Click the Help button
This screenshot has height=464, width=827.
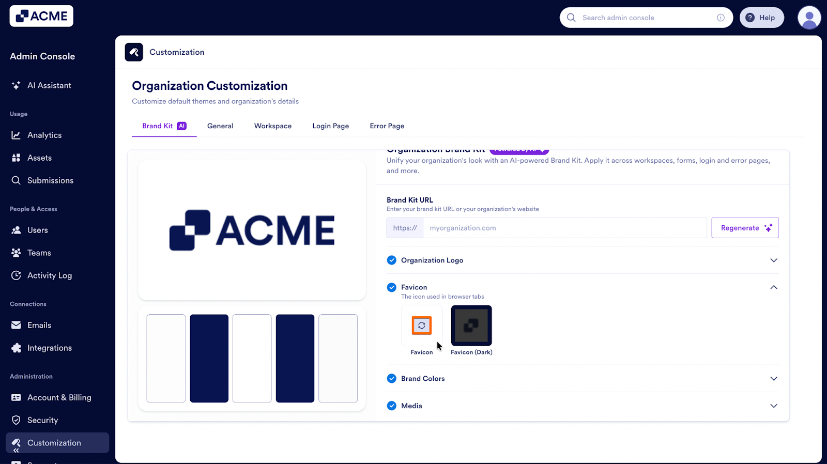point(761,18)
